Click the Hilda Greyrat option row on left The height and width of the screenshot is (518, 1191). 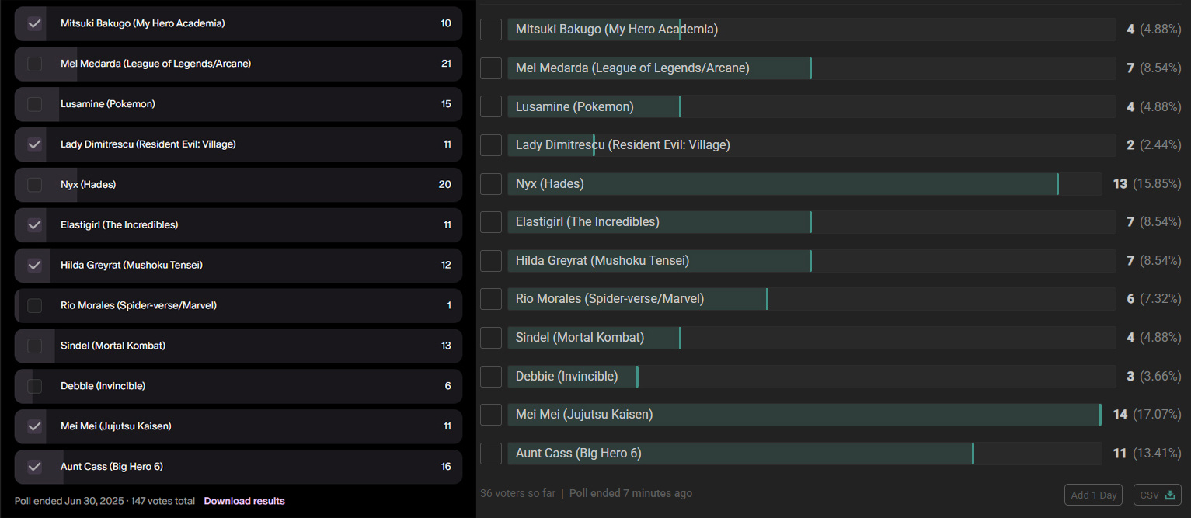239,266
